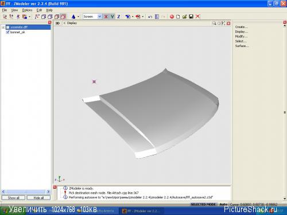Open the Screen axes combo box

(x=92, y=17)
